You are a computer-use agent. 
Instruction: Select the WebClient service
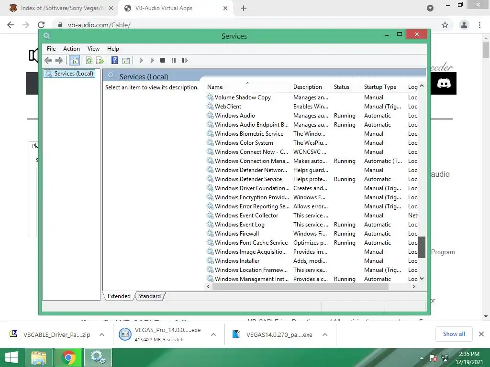[312, 107]
